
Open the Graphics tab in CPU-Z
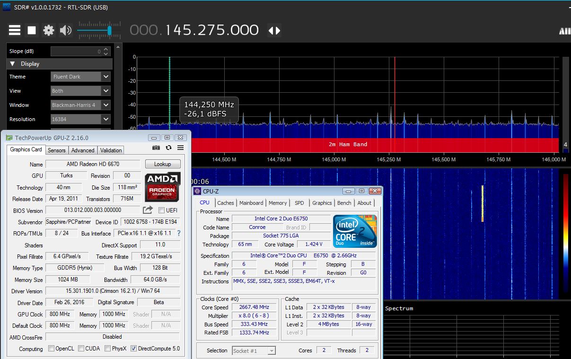322,203
